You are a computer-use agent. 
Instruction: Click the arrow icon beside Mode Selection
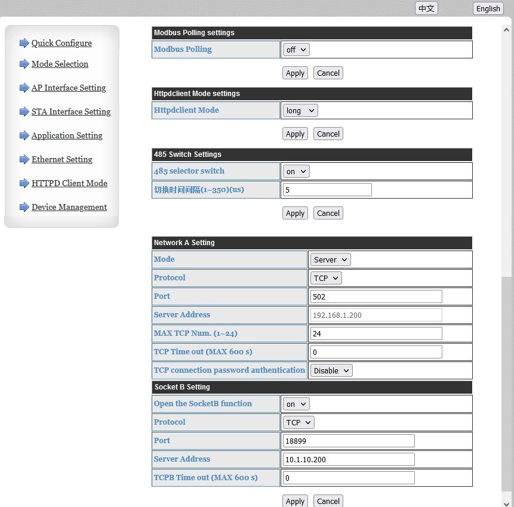(24, 64)
